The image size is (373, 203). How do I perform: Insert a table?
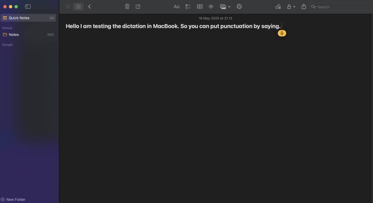[x=200, y=7]
